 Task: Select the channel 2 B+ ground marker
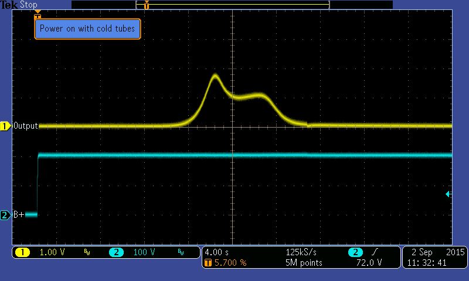point(5,215)
